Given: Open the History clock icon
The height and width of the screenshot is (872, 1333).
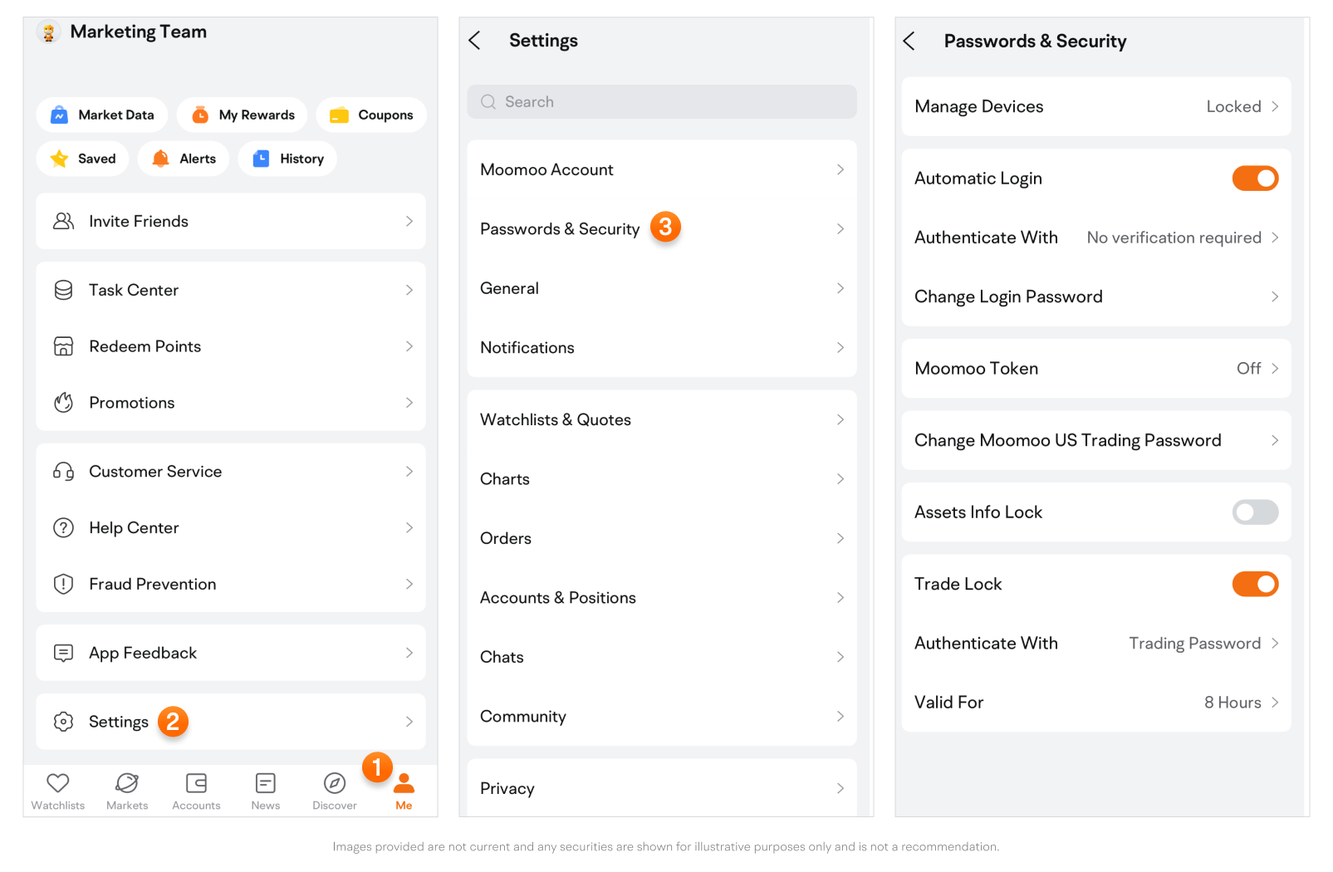Looking at the screenshot, I should [x=261, y=159].
